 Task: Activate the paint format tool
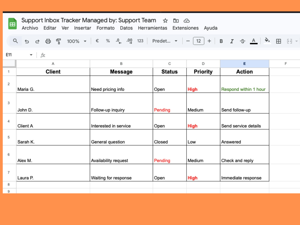(58, 41)
